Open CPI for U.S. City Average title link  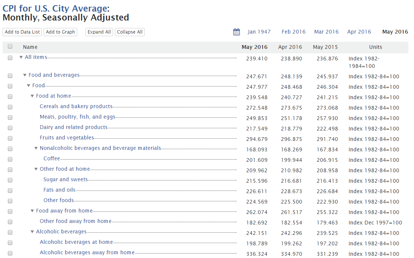tap(55, 8)
